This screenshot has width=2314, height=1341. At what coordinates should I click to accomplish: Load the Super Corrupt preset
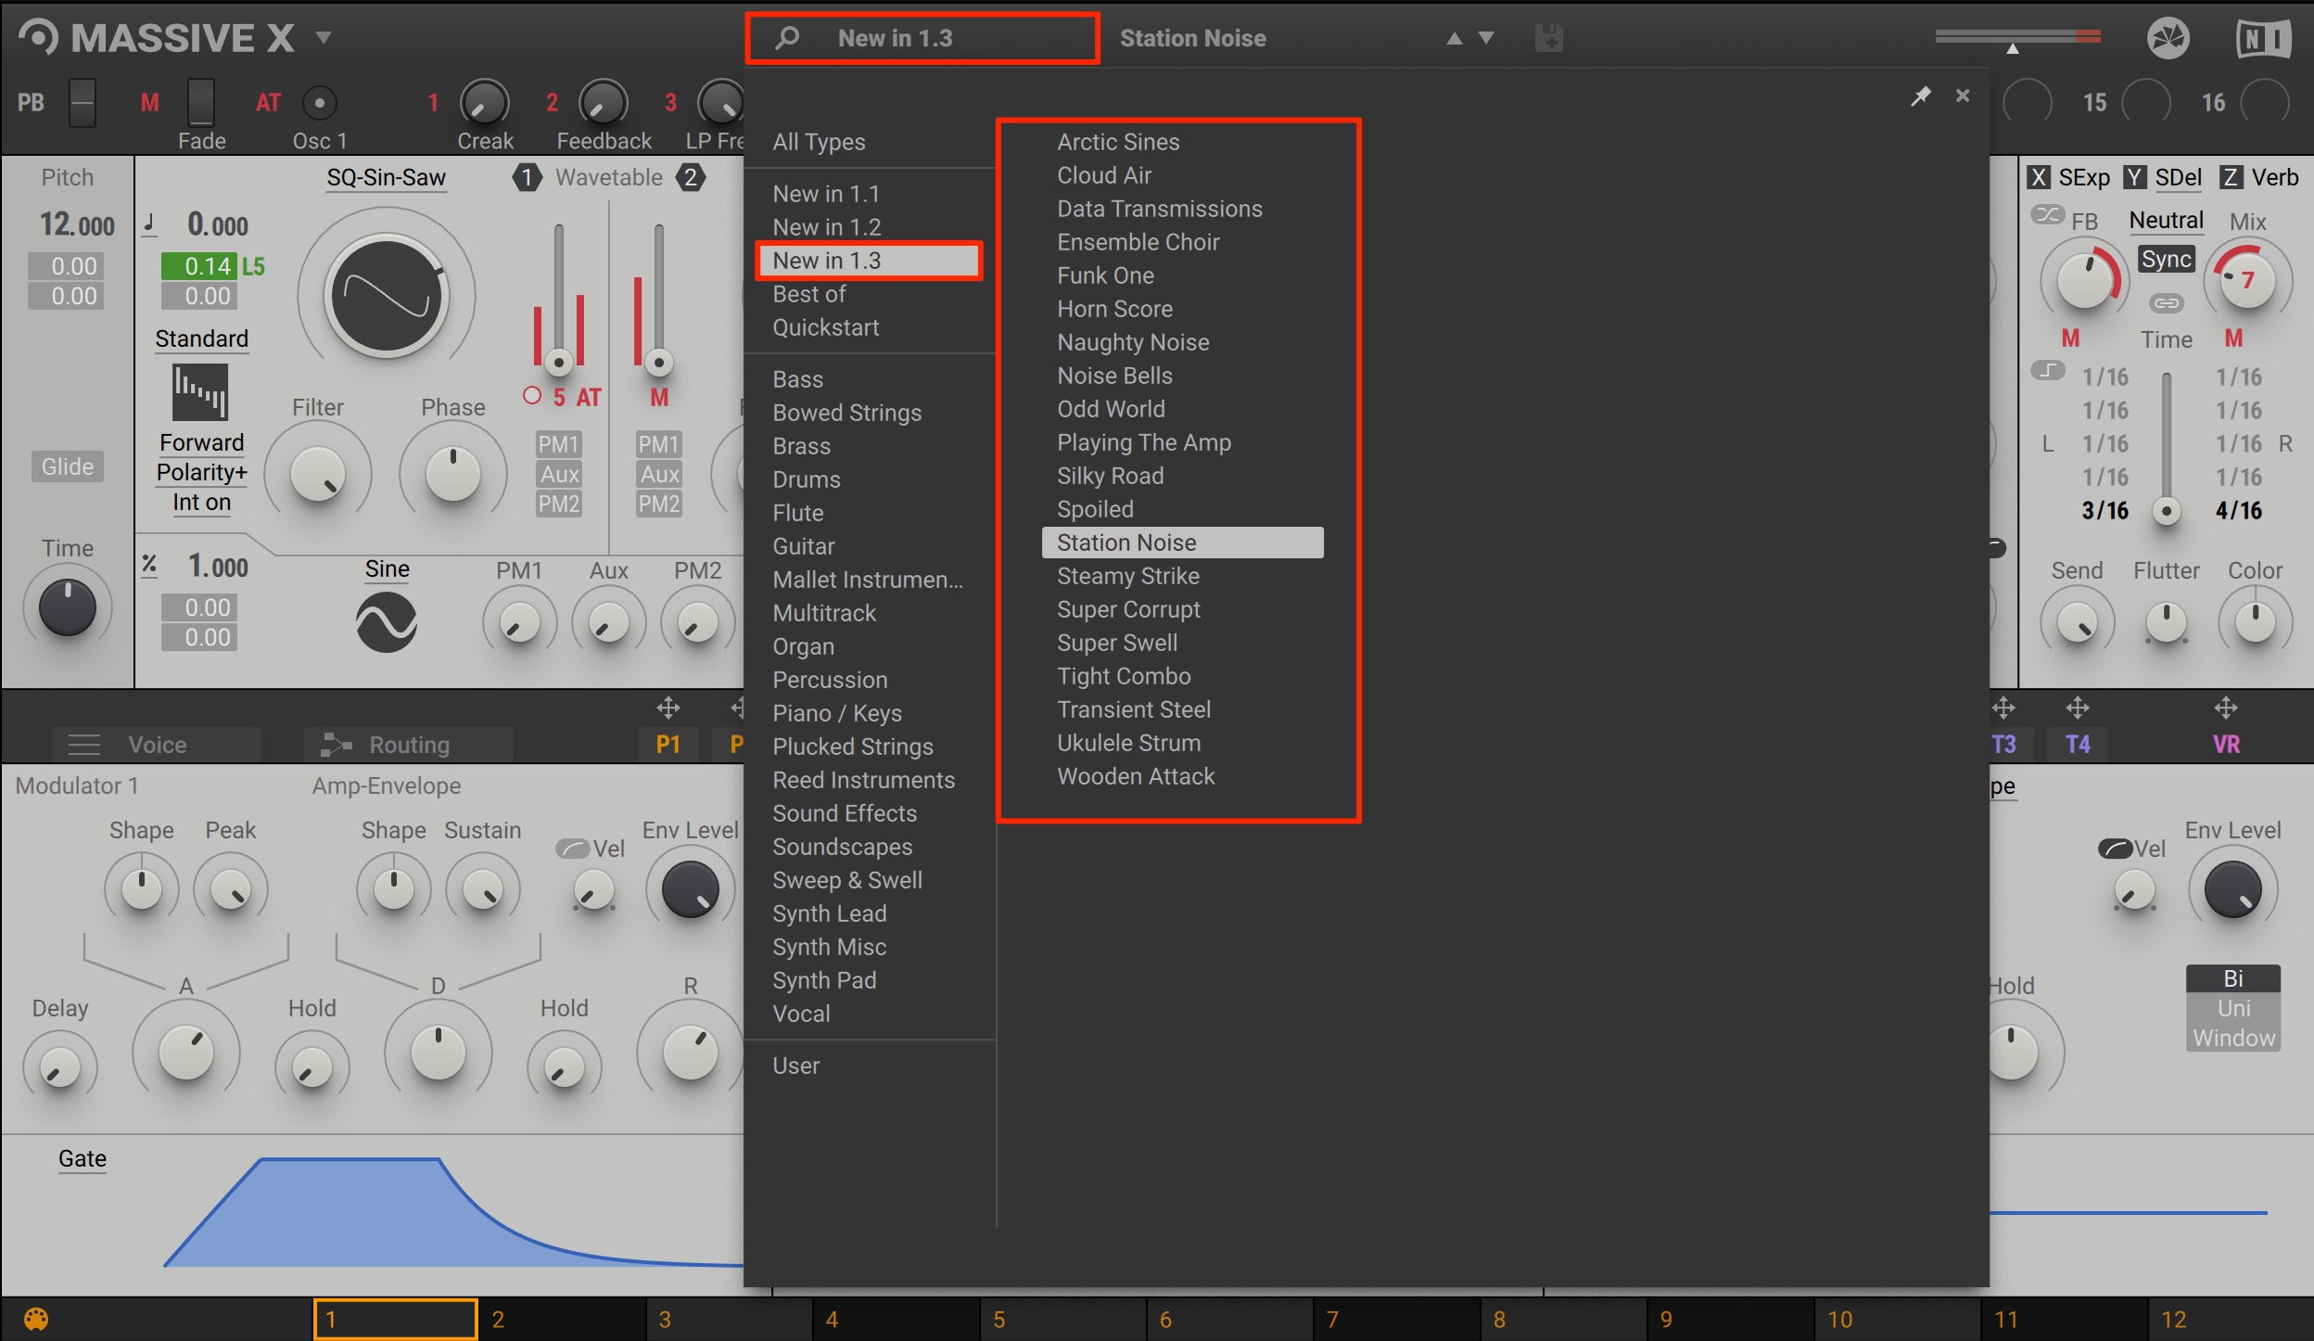point(1128,609)
